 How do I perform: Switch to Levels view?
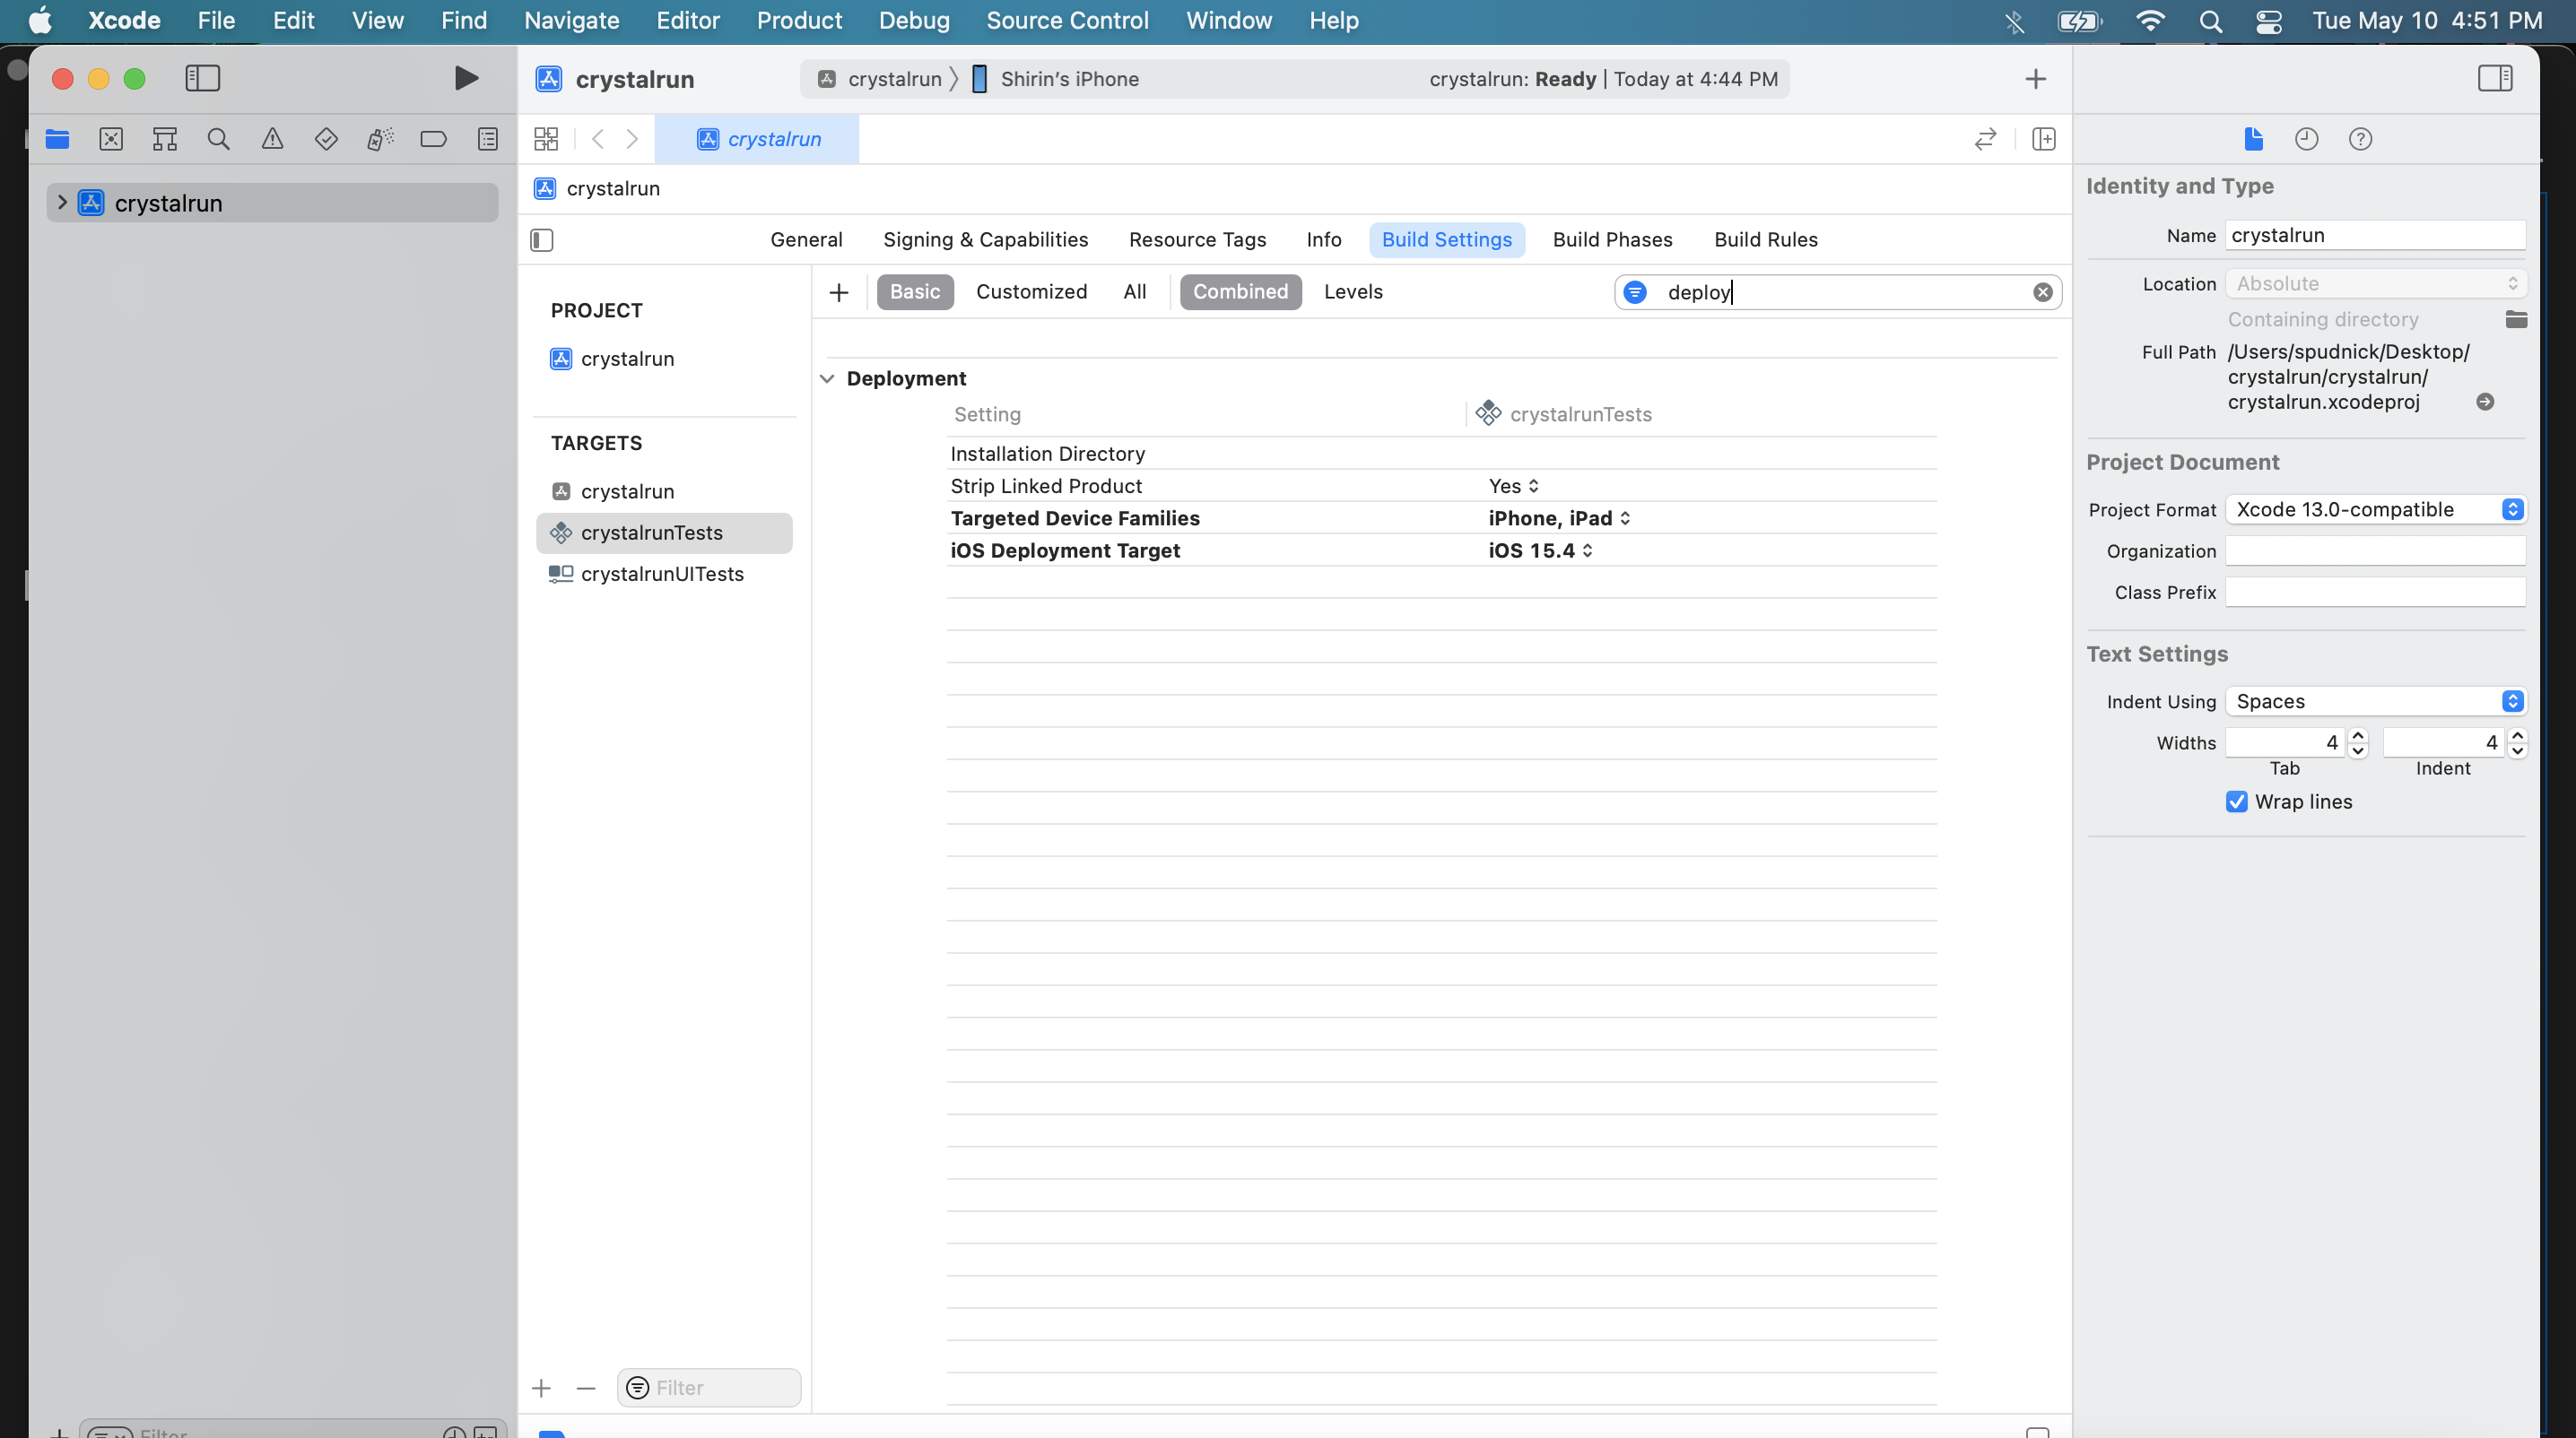1353,291
